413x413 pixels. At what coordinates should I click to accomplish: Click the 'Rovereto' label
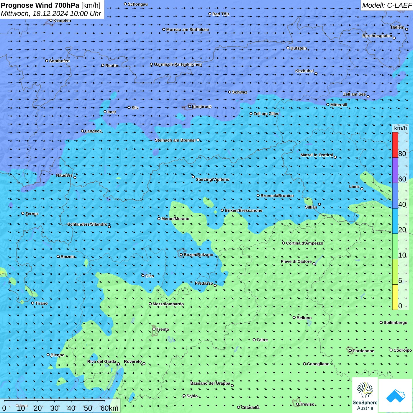pyautogui.click(x=133, y=361)
